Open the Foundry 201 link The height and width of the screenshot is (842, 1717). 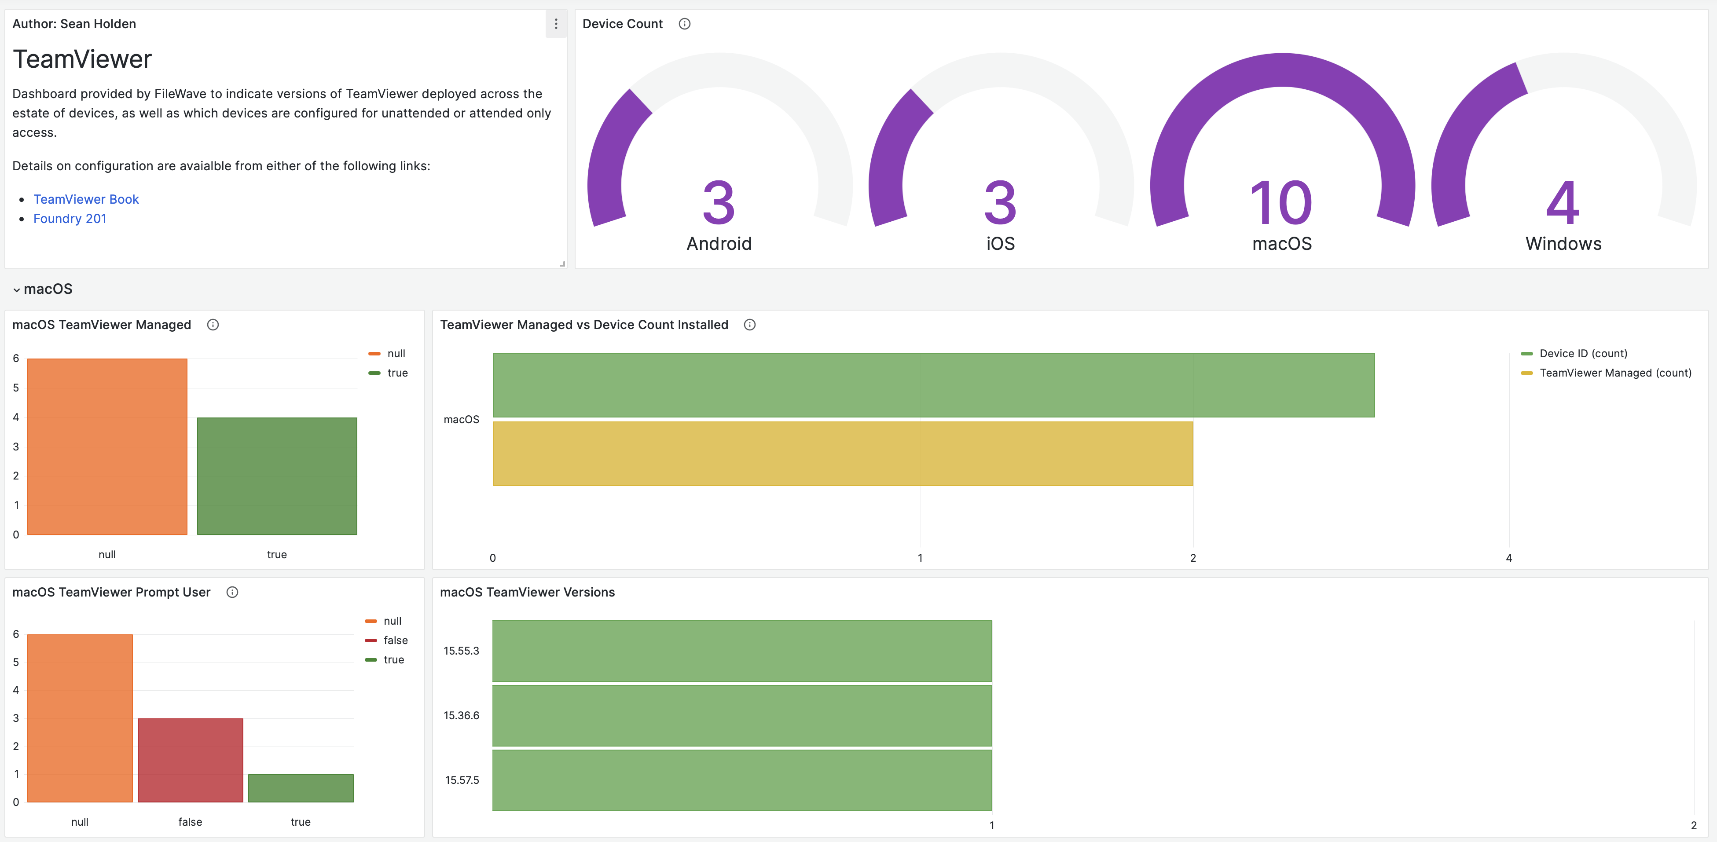point(70,219)
